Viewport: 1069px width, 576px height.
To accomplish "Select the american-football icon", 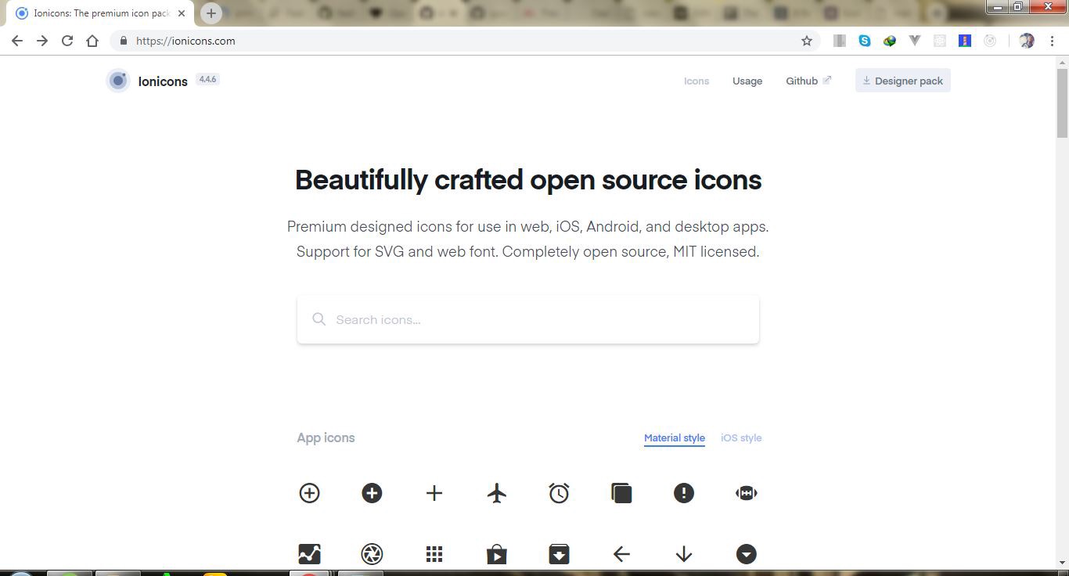I will click(746, 493).
